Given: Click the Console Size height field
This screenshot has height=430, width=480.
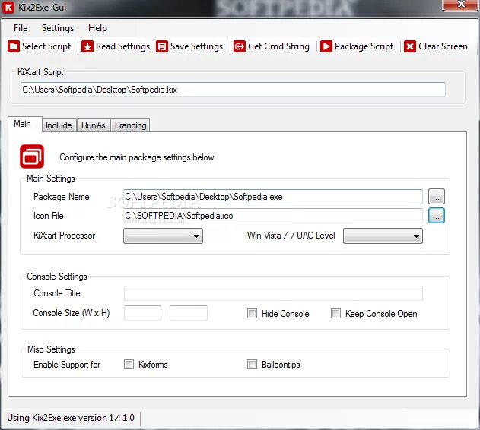Looking at the screenshot, I should [x=189, y=313].
